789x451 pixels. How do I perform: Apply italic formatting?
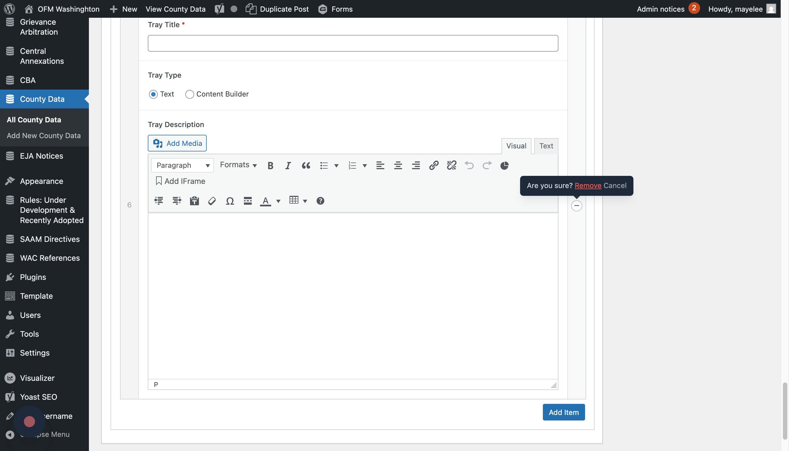(x=288, y=165)
